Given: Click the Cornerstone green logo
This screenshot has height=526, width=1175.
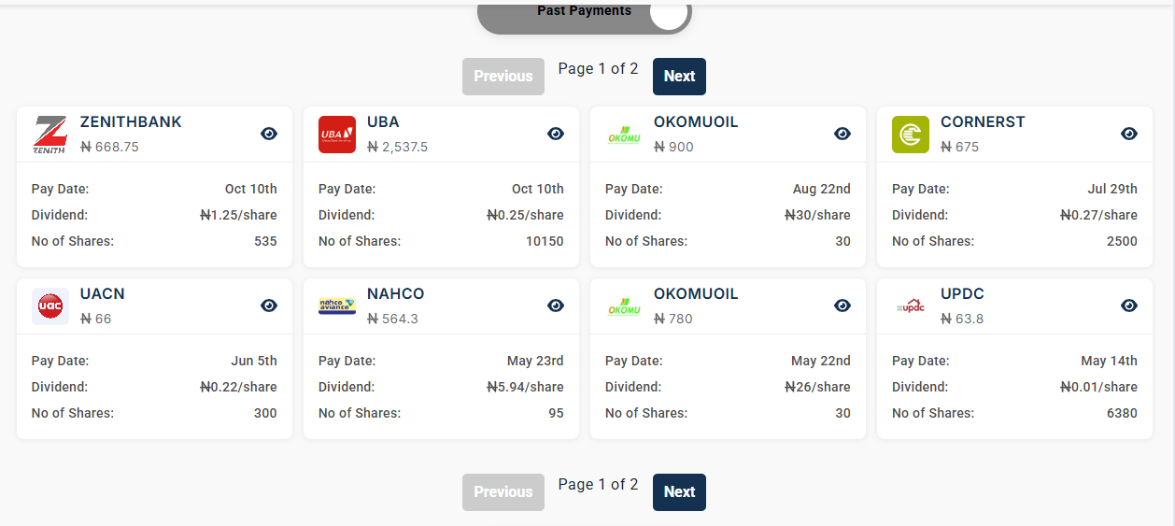Looking at the screenshot, I should 911,135.
